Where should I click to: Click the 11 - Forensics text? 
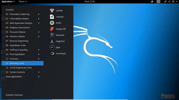pos(12,59)
